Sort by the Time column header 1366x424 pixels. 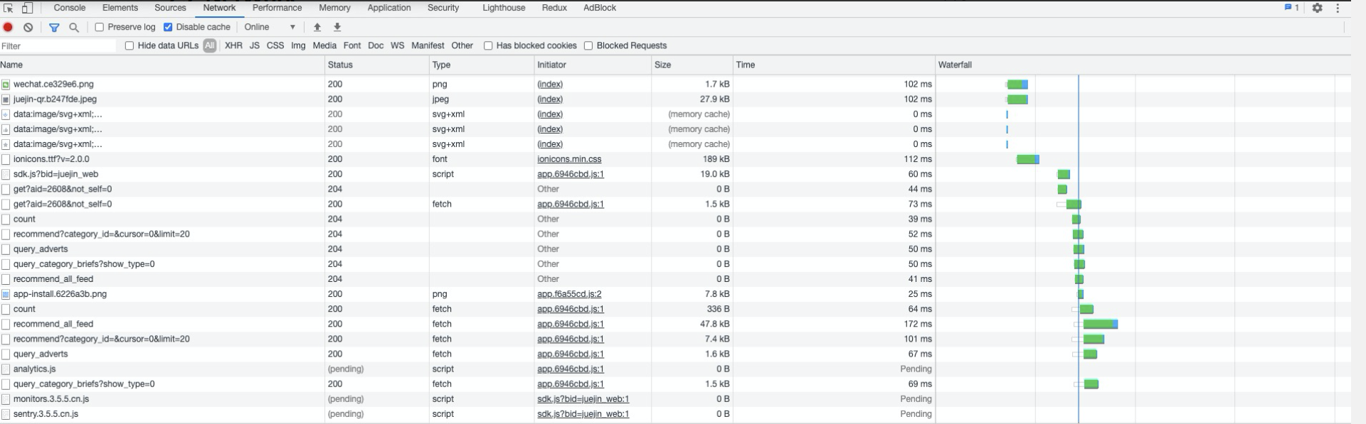click(x=834, y=65)
